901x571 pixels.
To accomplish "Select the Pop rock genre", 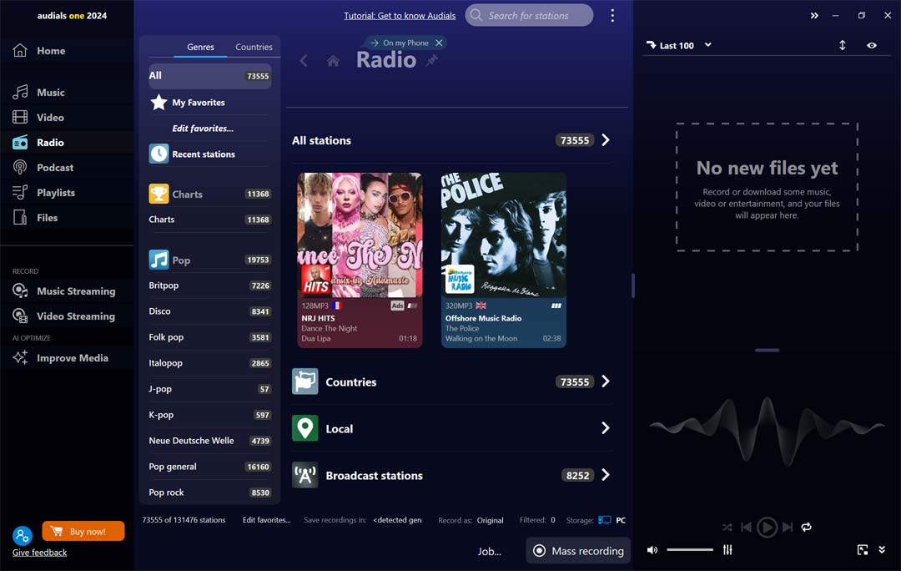I will [x=209, y=493].
